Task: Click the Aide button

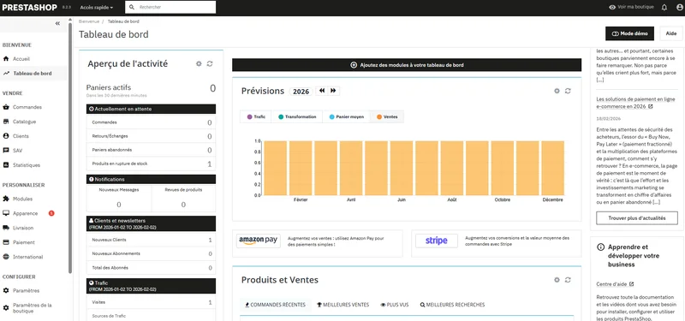Action: coord(671,33)
